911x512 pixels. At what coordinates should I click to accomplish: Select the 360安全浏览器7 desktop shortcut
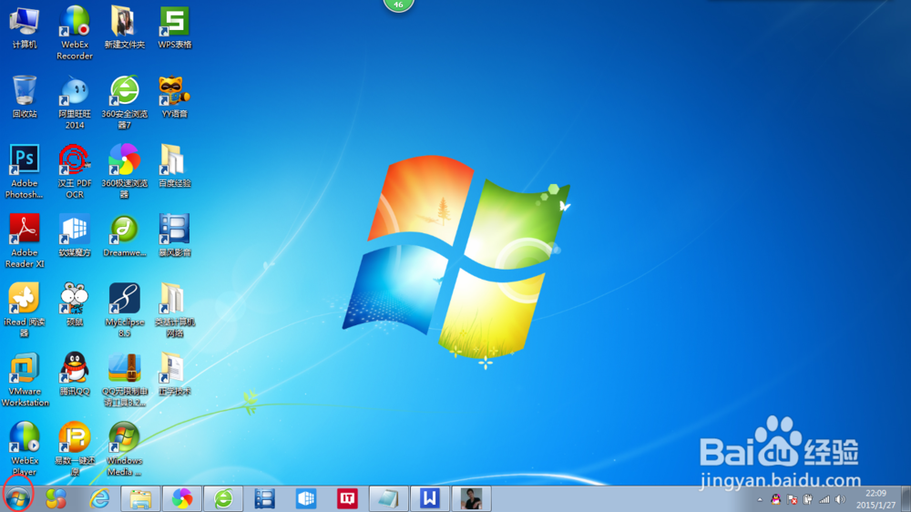coord(124,103)
